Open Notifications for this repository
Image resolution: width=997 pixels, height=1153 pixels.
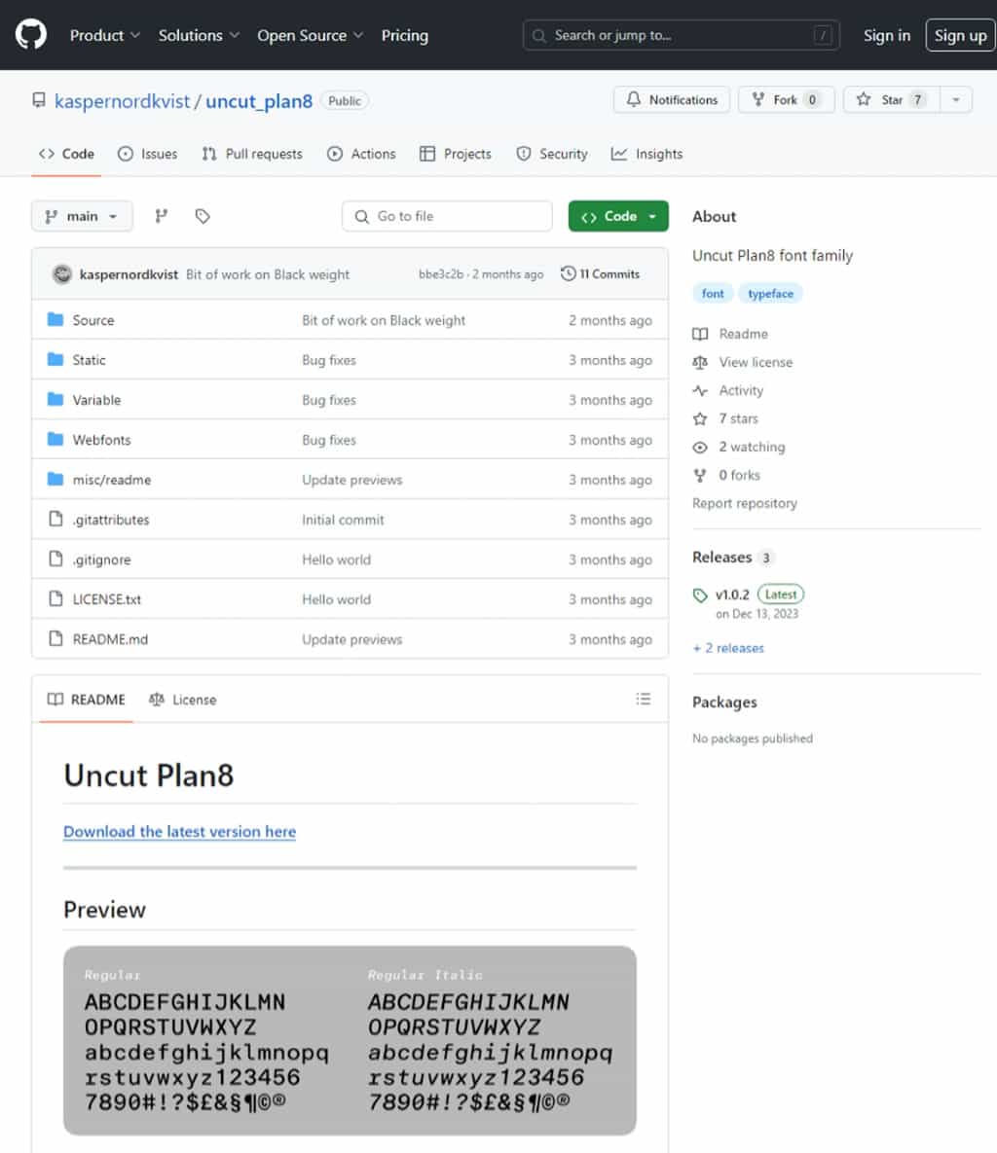pyautogui.click(x=672, y=99)
